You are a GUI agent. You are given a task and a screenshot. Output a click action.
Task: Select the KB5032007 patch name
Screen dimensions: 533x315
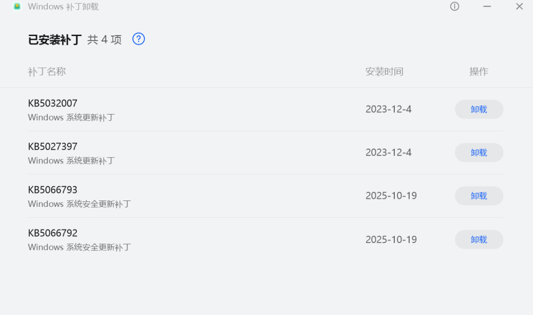pos(53,103)
